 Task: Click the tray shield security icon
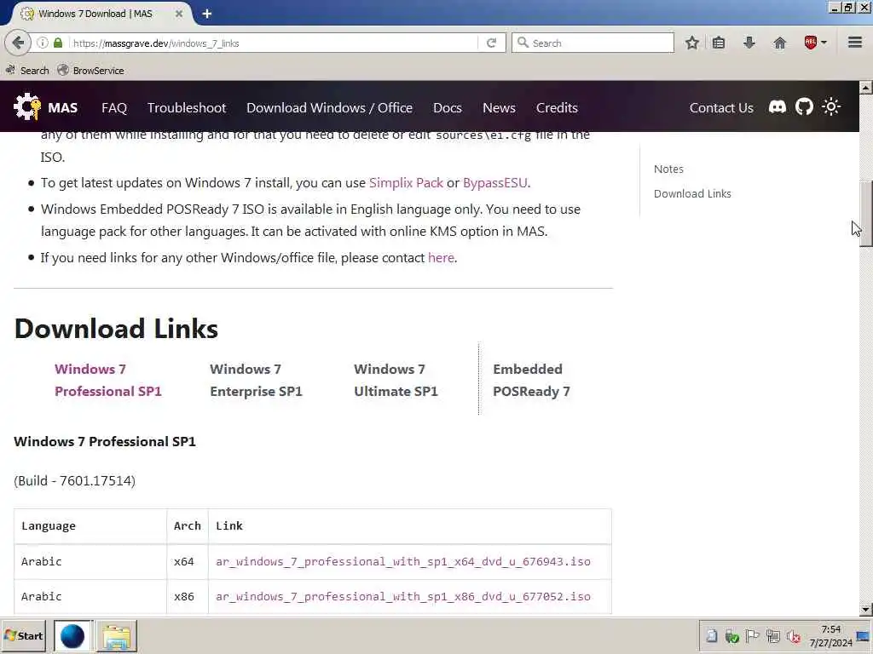coord(731,636)
